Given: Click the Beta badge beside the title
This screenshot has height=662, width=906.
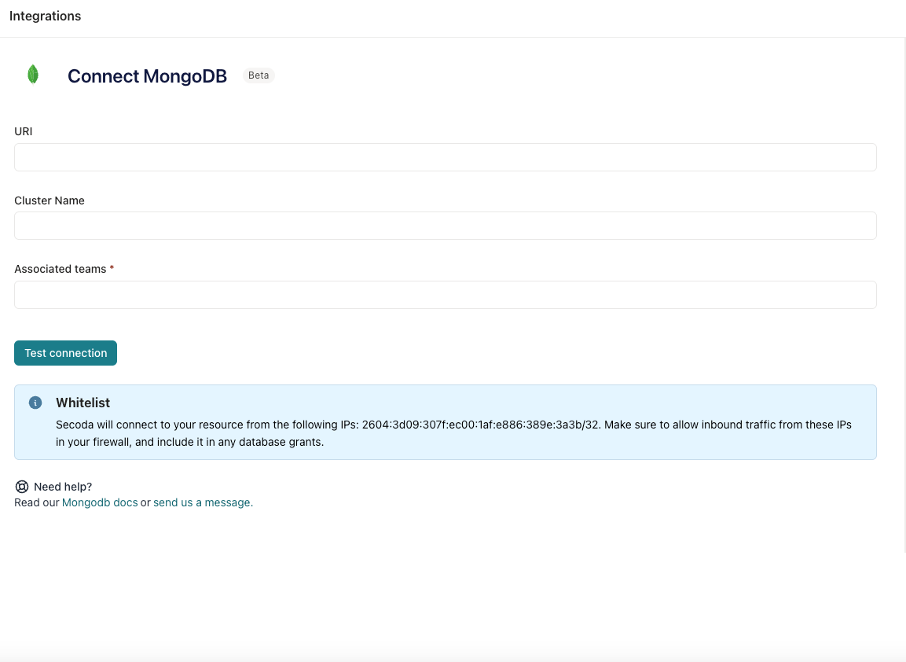Looking at the screenshot, I should (259, 75).
